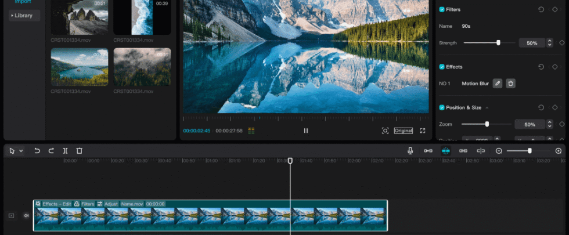This screenshot has height=235, width=569.
Task: Toggle the Position & Size checkbox
Action: 442,107
